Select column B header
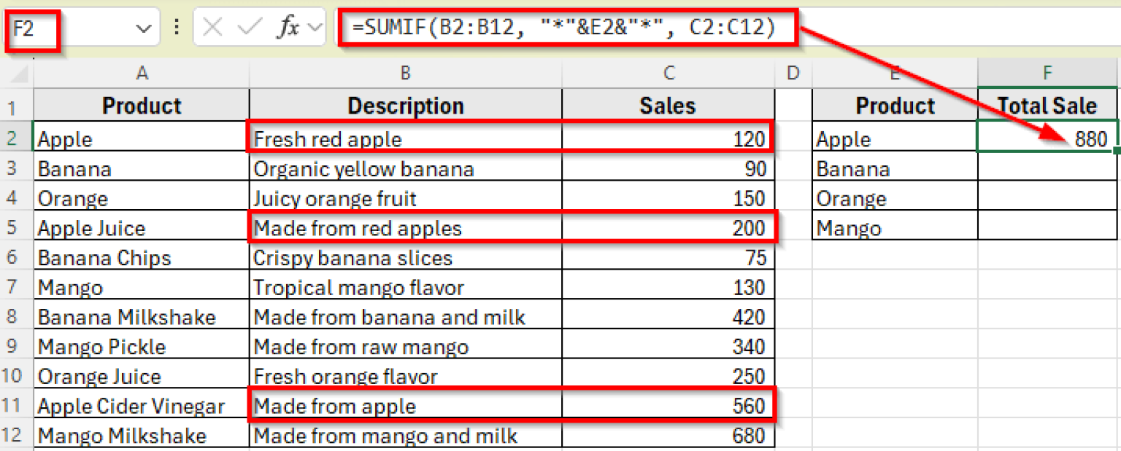Screen dimensions: 1121x451 [405, 73]
